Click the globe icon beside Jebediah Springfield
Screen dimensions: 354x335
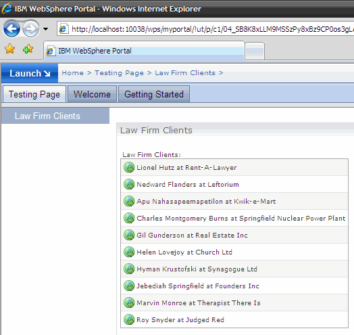(x=129, y=286)
